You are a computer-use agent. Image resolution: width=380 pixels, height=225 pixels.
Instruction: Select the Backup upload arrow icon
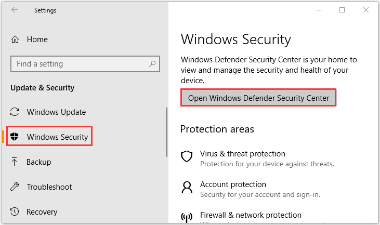click(x=15, y=162)
